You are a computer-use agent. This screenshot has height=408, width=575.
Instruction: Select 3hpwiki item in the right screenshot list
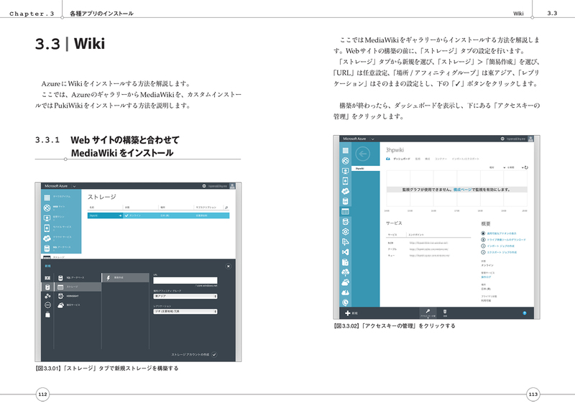[366, 169]
